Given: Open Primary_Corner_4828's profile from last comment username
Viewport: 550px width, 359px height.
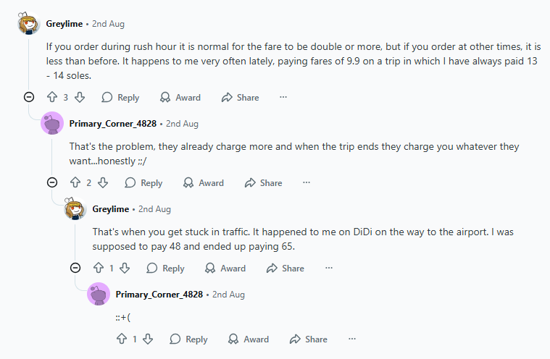Looking at the screenshot, I should 159,295.
